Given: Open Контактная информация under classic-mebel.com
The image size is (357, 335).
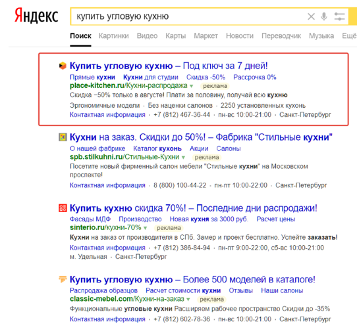Looking at the screenshot, I should (107, 319).
